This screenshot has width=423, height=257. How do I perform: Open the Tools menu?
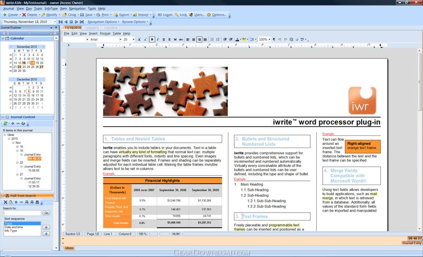[x=91, y=8]
